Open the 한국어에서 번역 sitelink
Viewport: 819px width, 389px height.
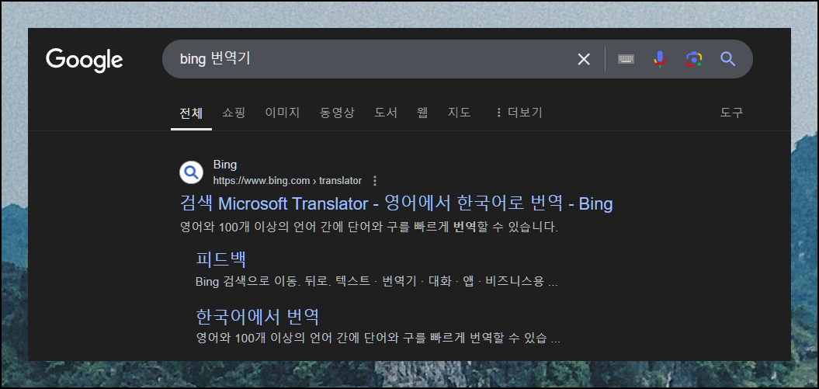click(257, 317)
